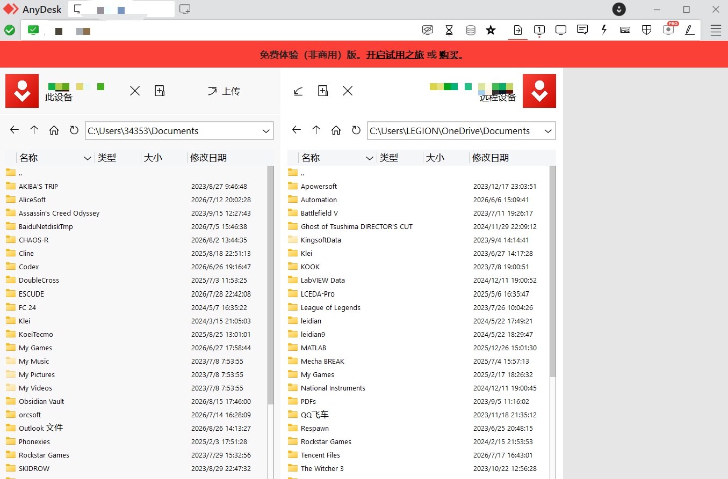
Task: Open the hamburger main menu
Action: (x=716, y=30)
